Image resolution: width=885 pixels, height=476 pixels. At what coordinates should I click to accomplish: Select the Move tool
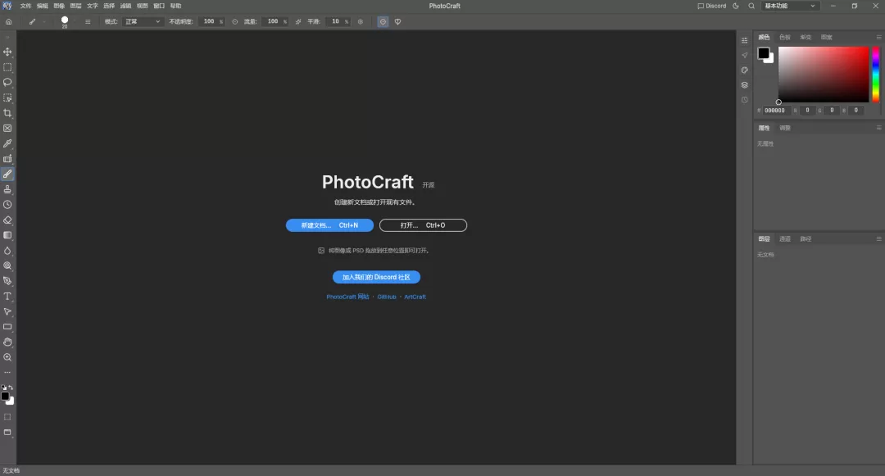click(x=7, y=52)
